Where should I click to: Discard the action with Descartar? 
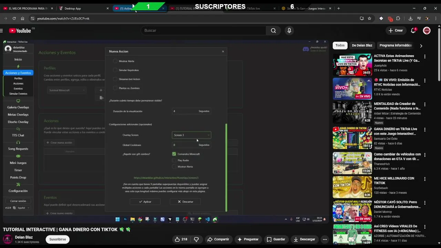(185, 201)
